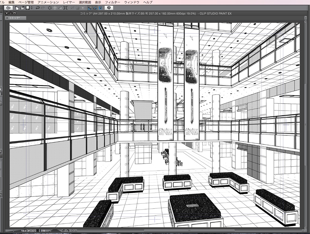Create a new document from toolbar
Viewport: 310px width, 234px height.
(x=17, y=8)
